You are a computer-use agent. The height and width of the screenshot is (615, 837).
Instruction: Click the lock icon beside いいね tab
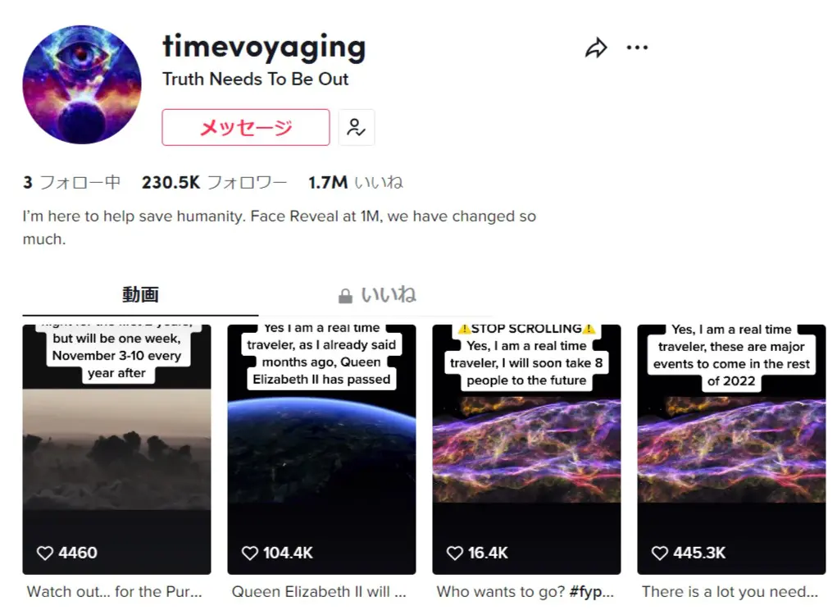[x=345, y=296]
